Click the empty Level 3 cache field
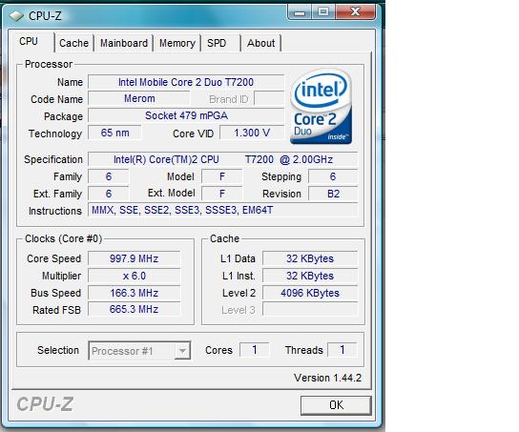The width and height of the screenshot is (519, 432). click(310, 310)
